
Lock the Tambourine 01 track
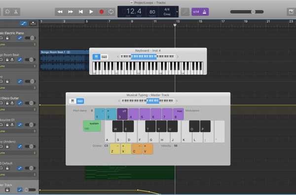[x=7, y=125]
